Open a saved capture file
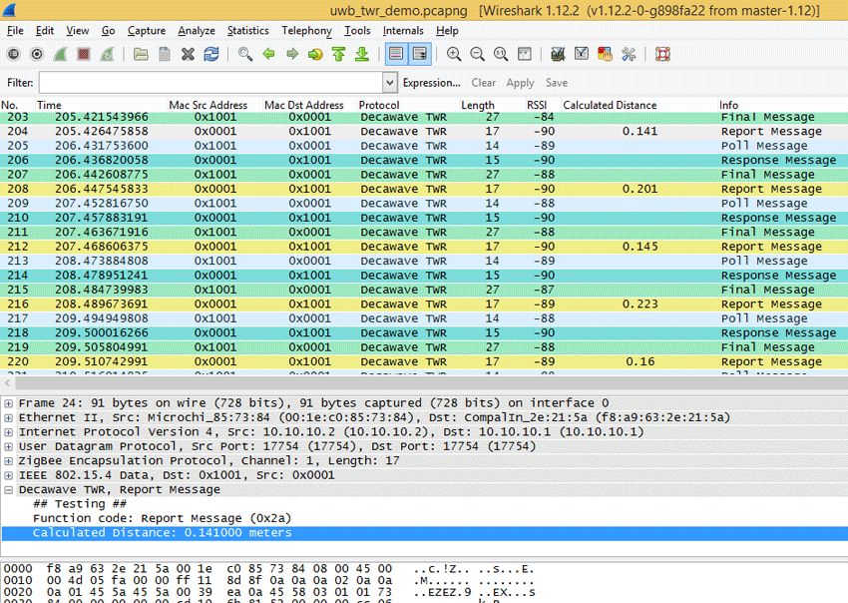The image size is (848, 603). [143, 53]
